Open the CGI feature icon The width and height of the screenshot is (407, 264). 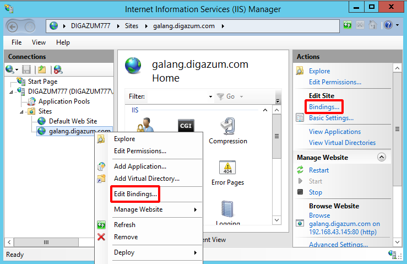[186, 126]
